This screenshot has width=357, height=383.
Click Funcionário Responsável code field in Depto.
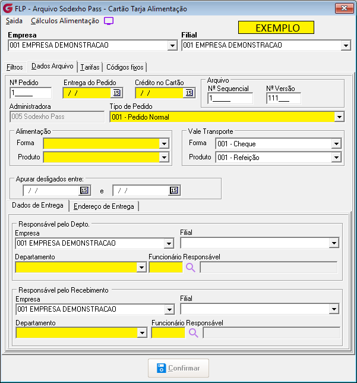click(166, 268)
